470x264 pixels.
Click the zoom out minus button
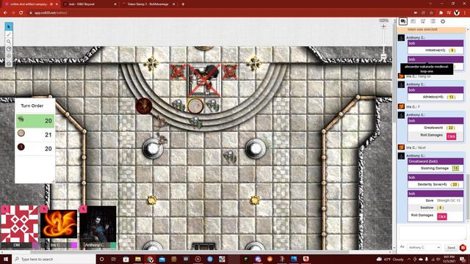click(x=383, y=56)
